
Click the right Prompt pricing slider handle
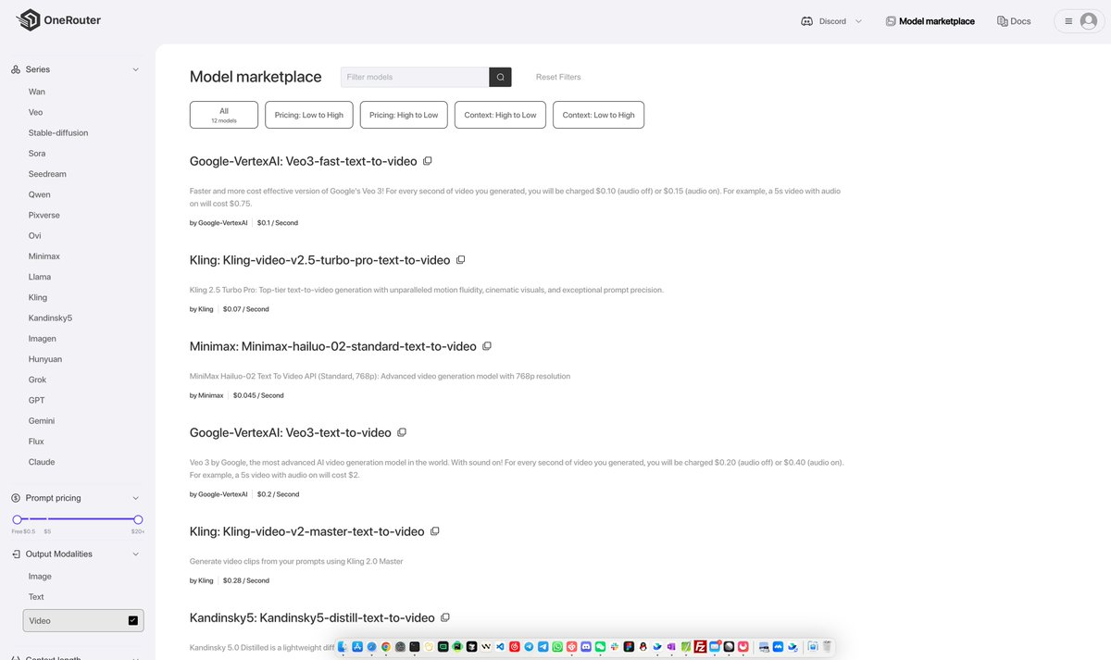click(138, 519)
